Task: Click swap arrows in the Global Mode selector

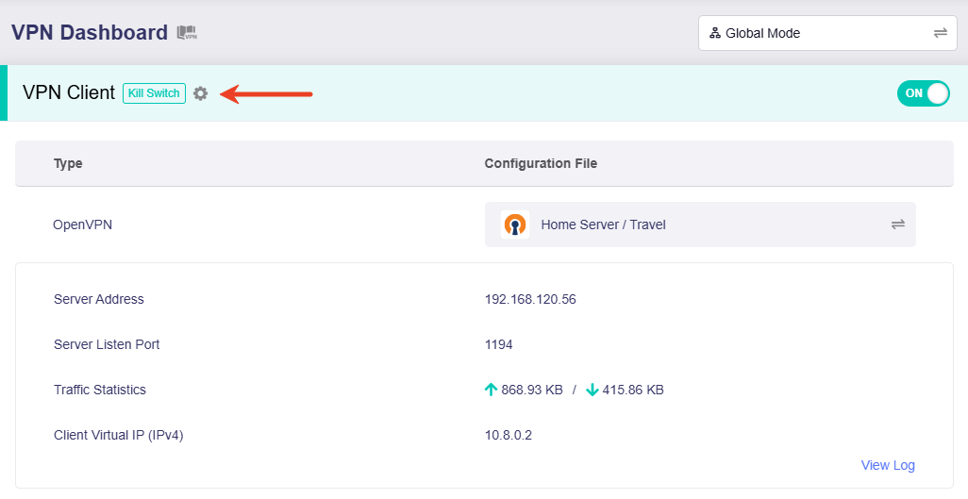Action: [940, 33]
